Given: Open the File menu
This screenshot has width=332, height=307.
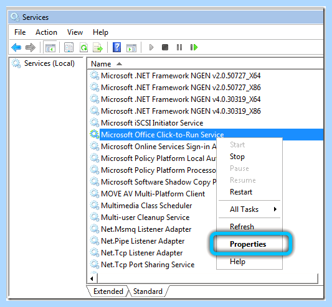Looking at the screenshot, I should [x=20, y=32].
